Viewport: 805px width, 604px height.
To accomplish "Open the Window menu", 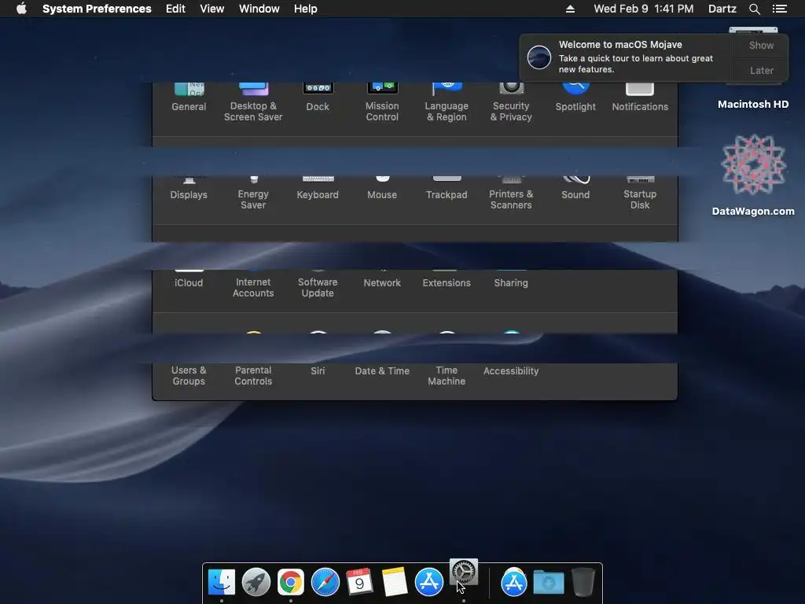I will (x=259, y=9).
